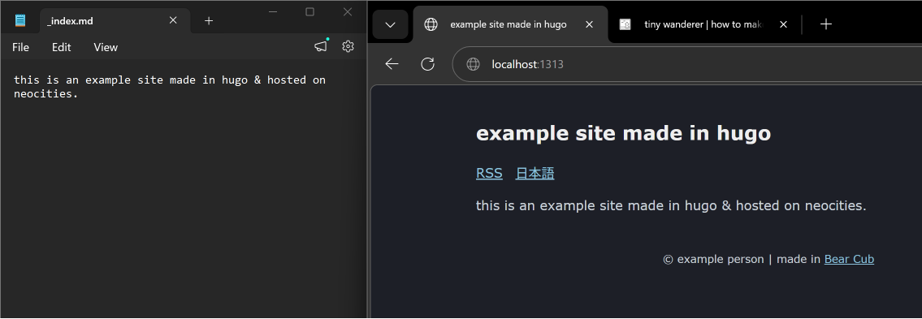Select the _index.md tab in Notepad

(x=115, y=20)
